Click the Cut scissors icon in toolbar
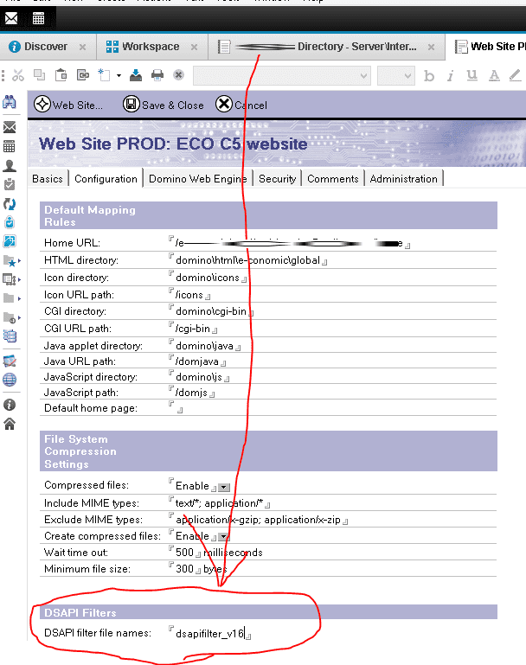The height and width of the screenshot is (665, 526). tap(18, 76)
